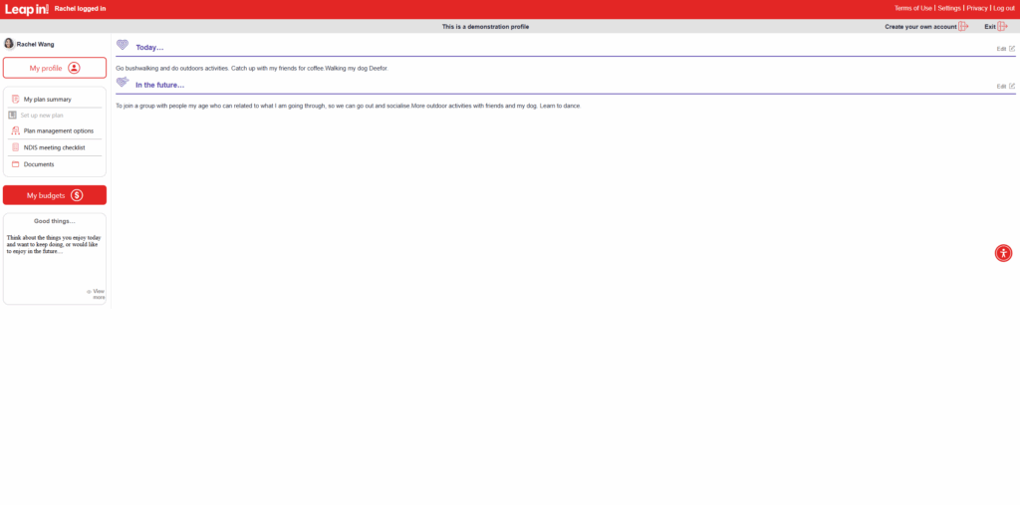
Task: Click the Leap in! logo
Action: tap(26, 9)
